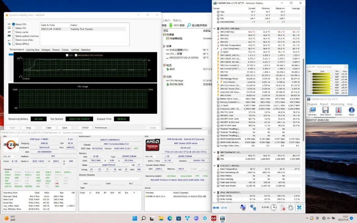Open the HWiNFO Summary toolbar icon
The width and height of the screenshot is (357, 223).
(312, 111)
